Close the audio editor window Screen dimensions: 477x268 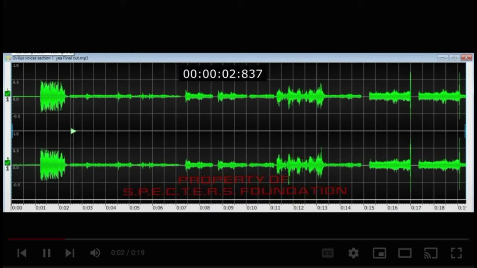click(466, 58)
